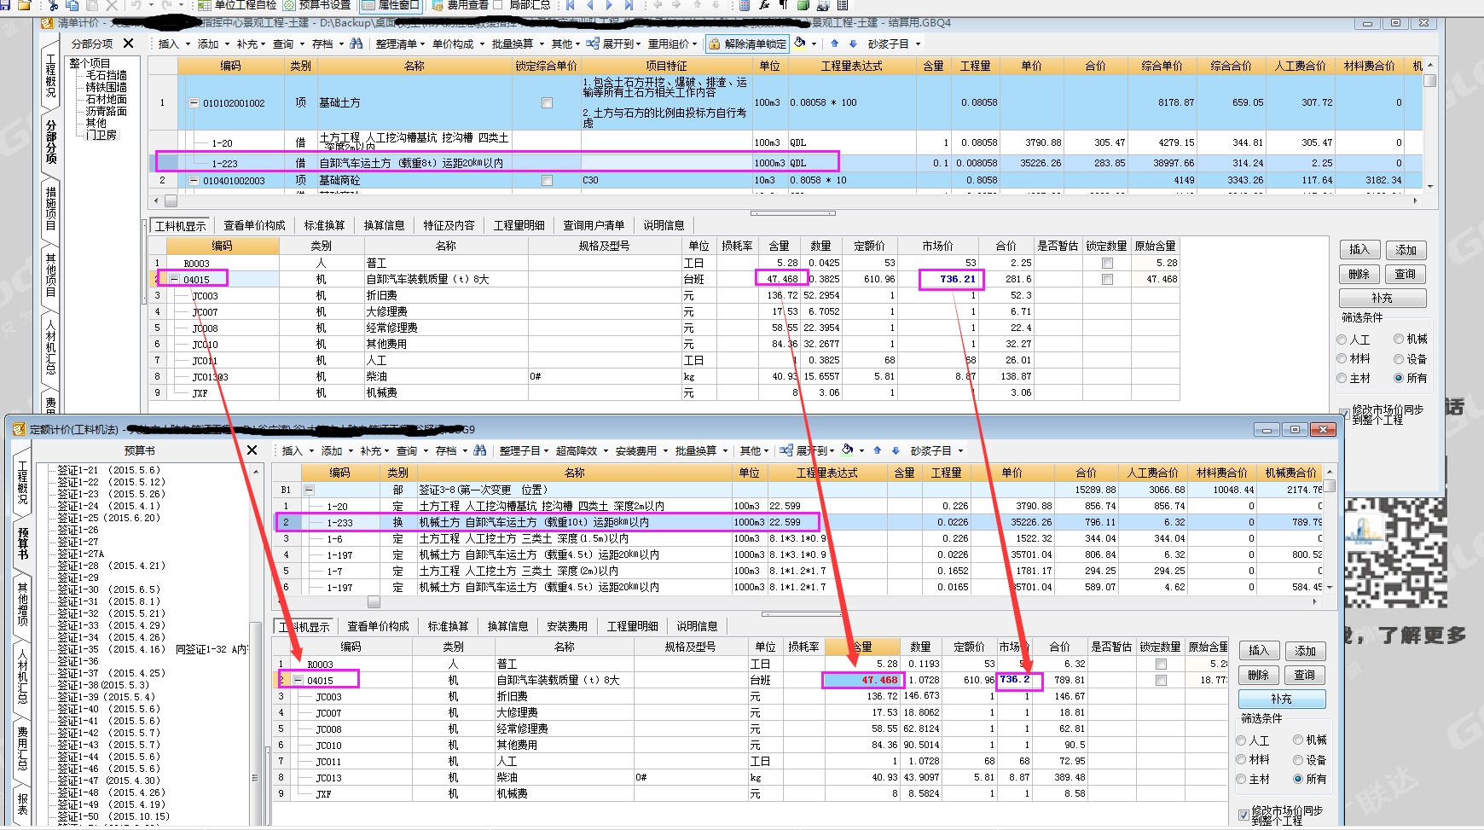Move row up with blue up arrow in 清单计价 toolbar
The width and height of the screenshot is (1484, 830).
pos(834,44)
